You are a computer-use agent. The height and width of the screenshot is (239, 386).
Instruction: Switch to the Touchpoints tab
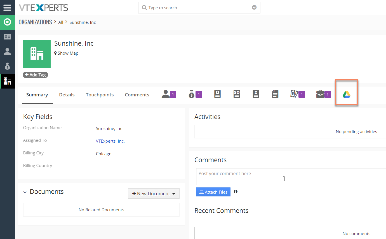click(x=100, y=95)
